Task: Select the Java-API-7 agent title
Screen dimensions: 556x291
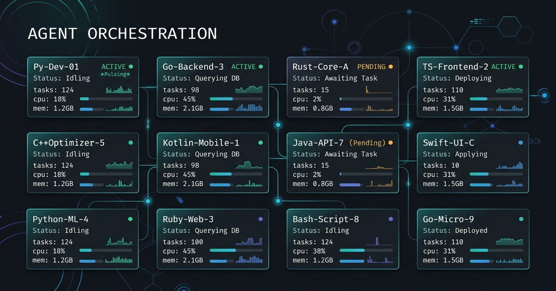Action: click(318, 143)
